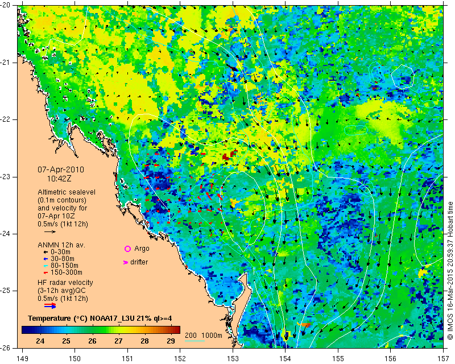455x364 pixels.
Task: Click the date label 07-Apr-2010
Action: [x=61, y=169]
